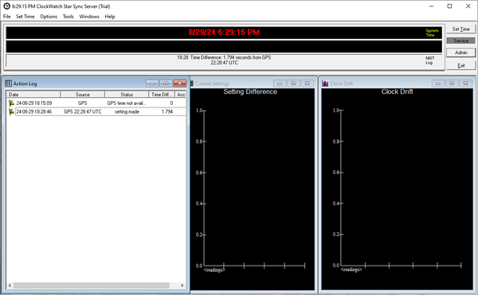Click the ClockWatch app icon in title bar
Screen dimensions: 478x295
point(6,6)
